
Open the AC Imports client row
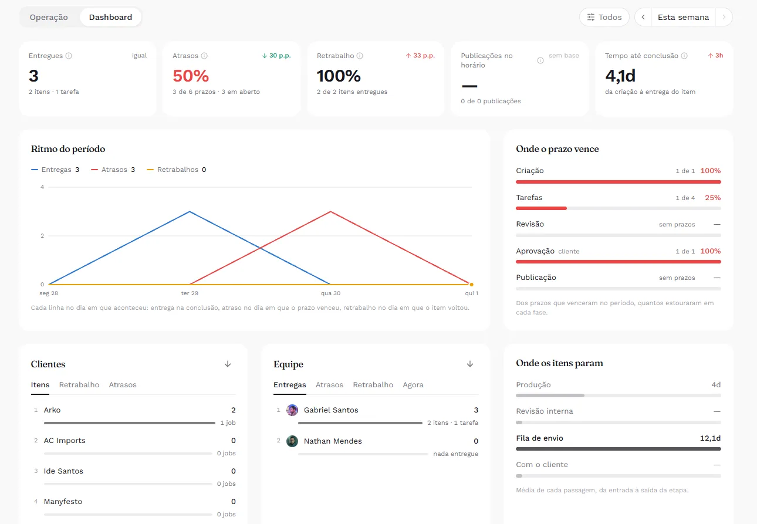pos(134,446)
